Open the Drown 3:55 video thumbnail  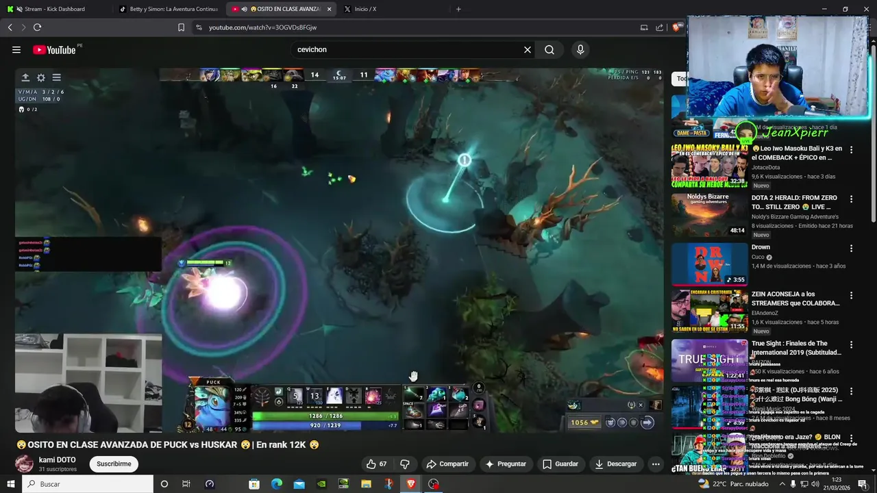709,264
